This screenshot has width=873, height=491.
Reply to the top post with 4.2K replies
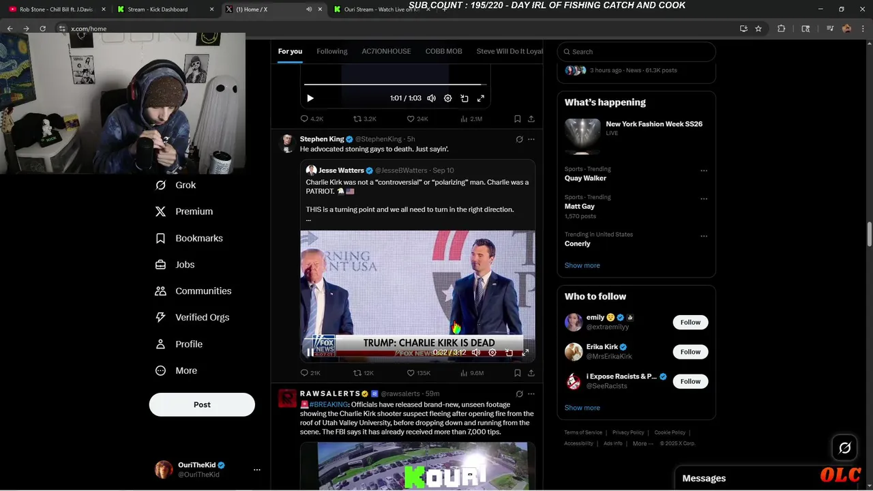312,119
